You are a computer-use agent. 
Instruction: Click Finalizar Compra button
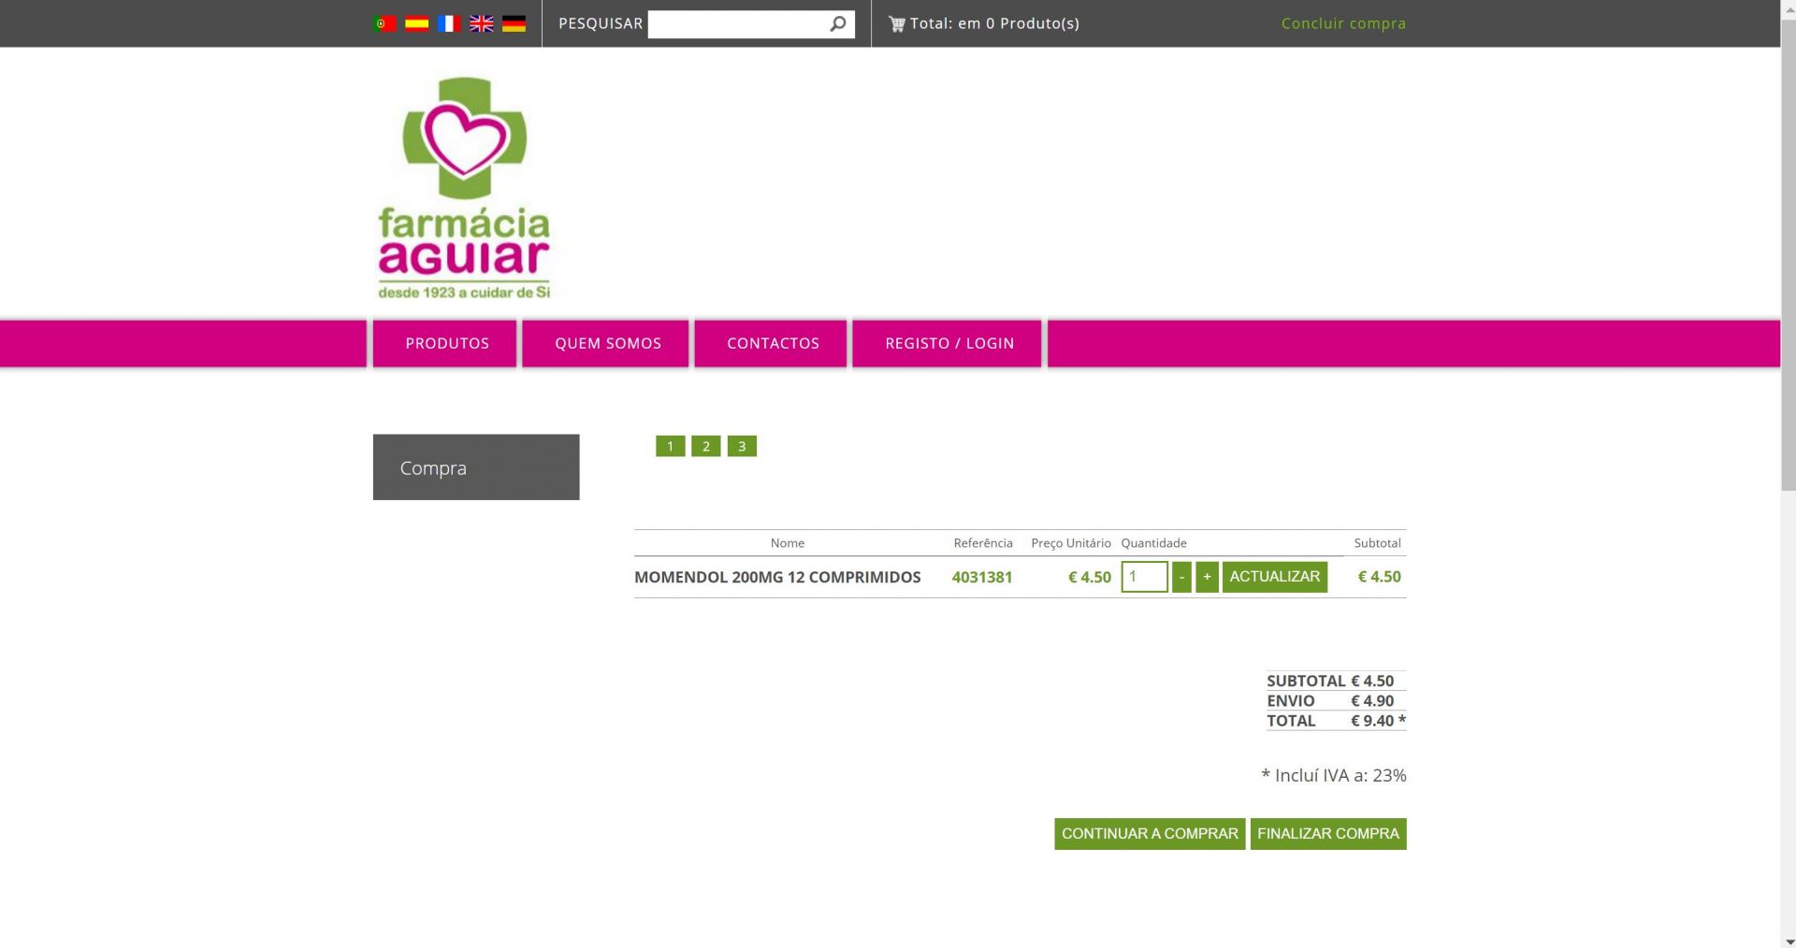[1327, 833]
